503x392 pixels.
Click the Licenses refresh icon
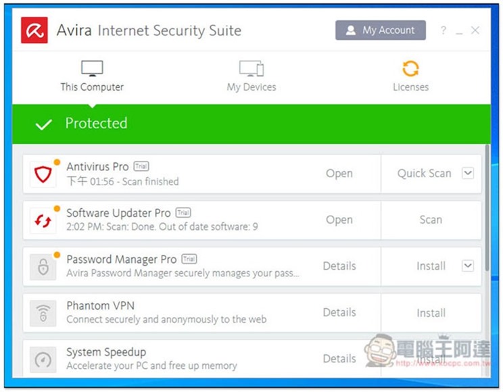point(410,68)
